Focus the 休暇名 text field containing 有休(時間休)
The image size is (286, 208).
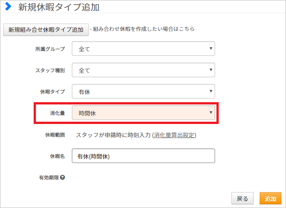[143, 156]
